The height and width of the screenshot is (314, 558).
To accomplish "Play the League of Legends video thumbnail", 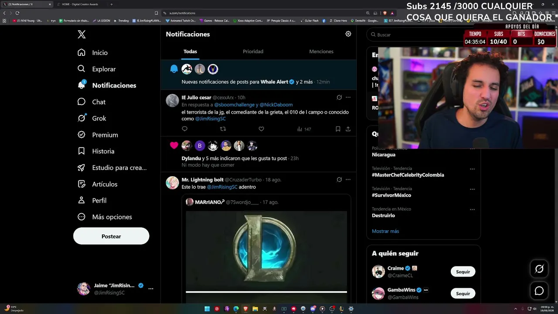I will pyautogui.click(x=266, y=252).
